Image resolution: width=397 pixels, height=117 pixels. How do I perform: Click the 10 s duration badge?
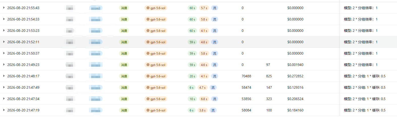pos(192,99)
